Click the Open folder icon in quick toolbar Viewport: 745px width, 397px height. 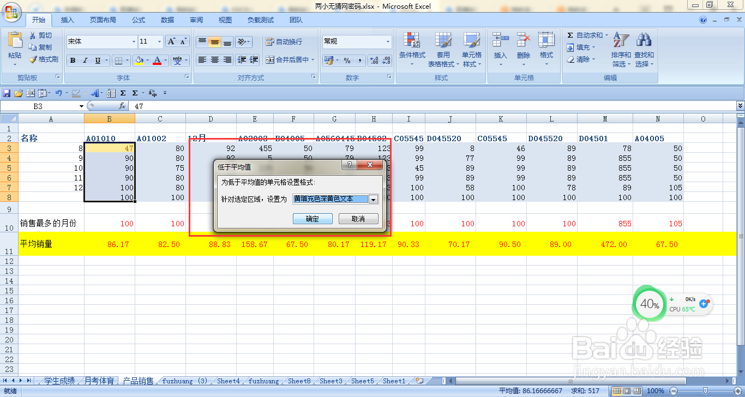click(x=19, y=93)
